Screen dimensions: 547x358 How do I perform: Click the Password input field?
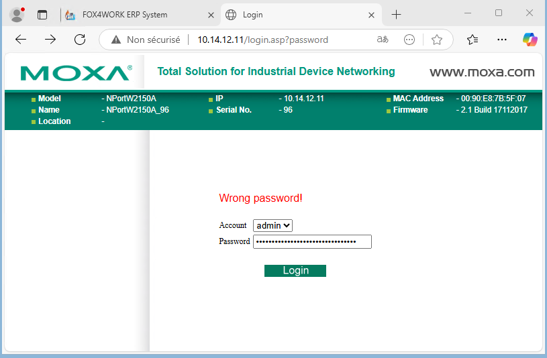[312, 241]
